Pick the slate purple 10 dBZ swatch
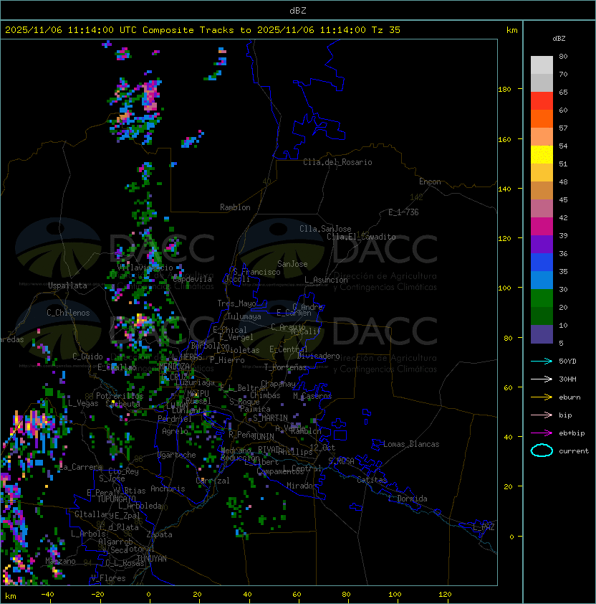 542,334
